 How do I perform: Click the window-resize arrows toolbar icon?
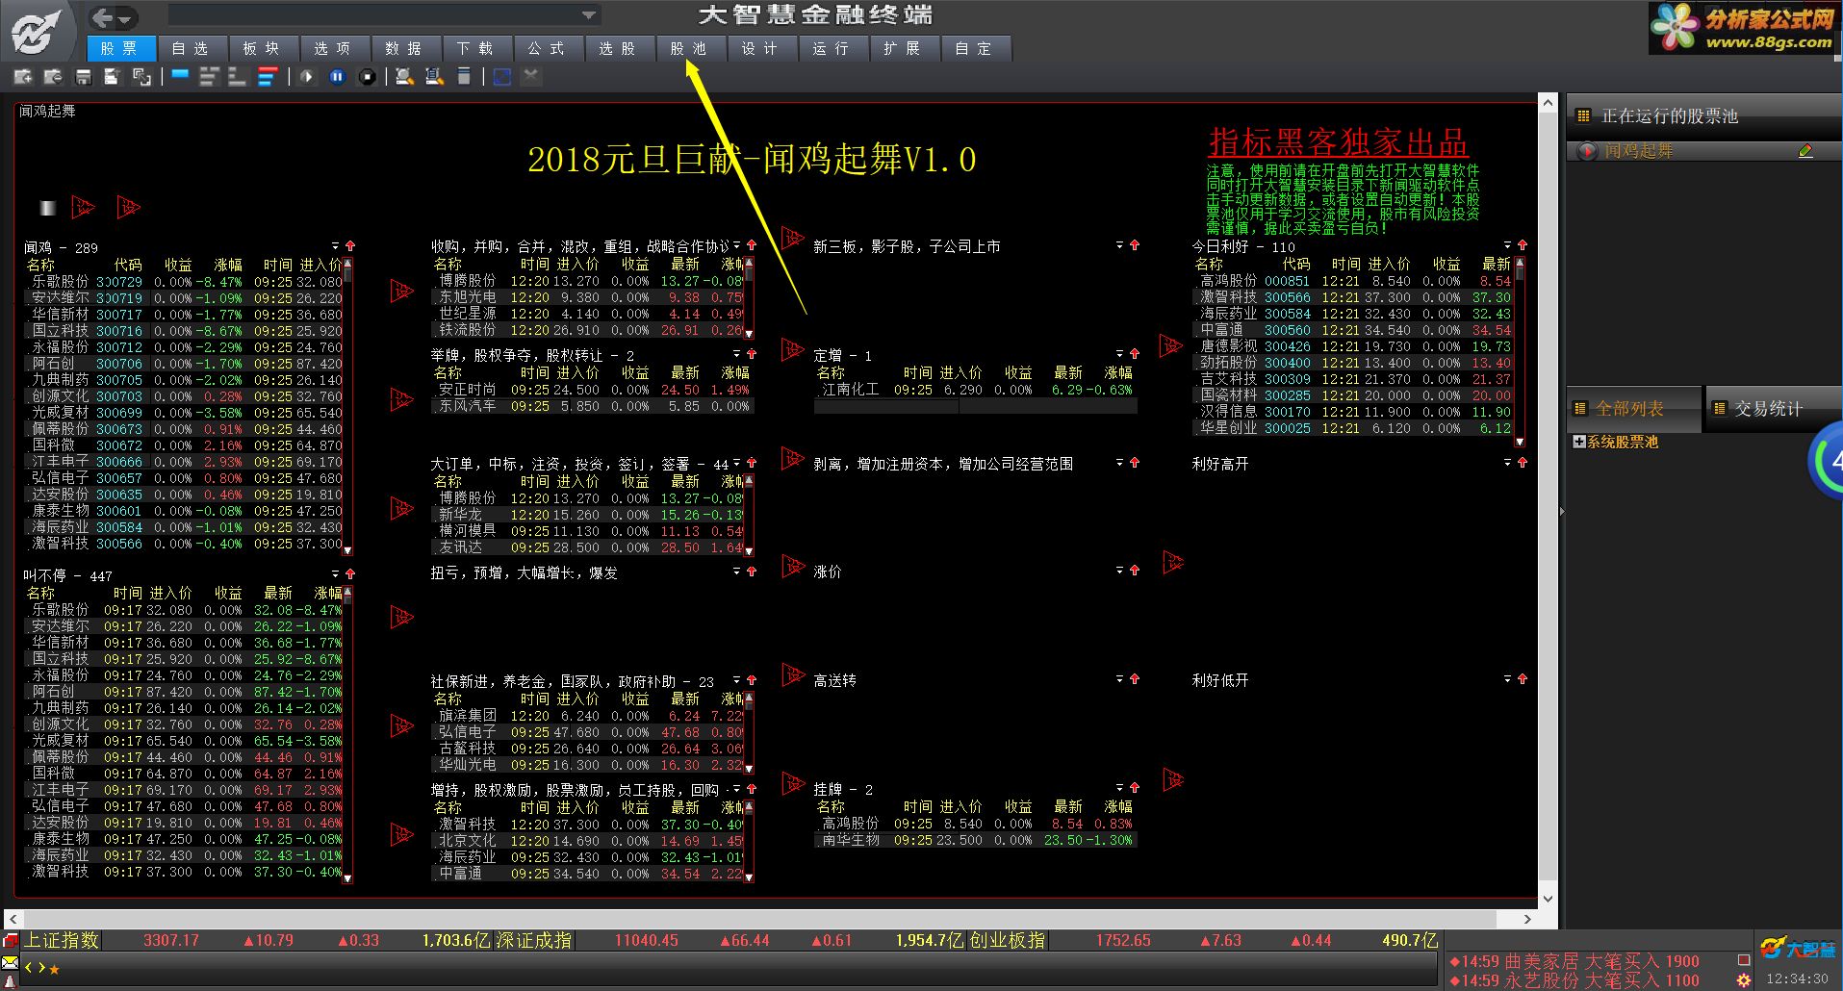pyautogui.click(x=141, y=77)
